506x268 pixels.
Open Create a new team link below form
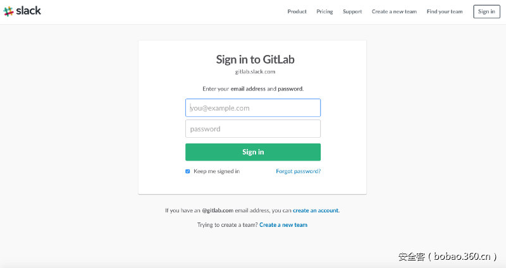click(x=283, y=225)
